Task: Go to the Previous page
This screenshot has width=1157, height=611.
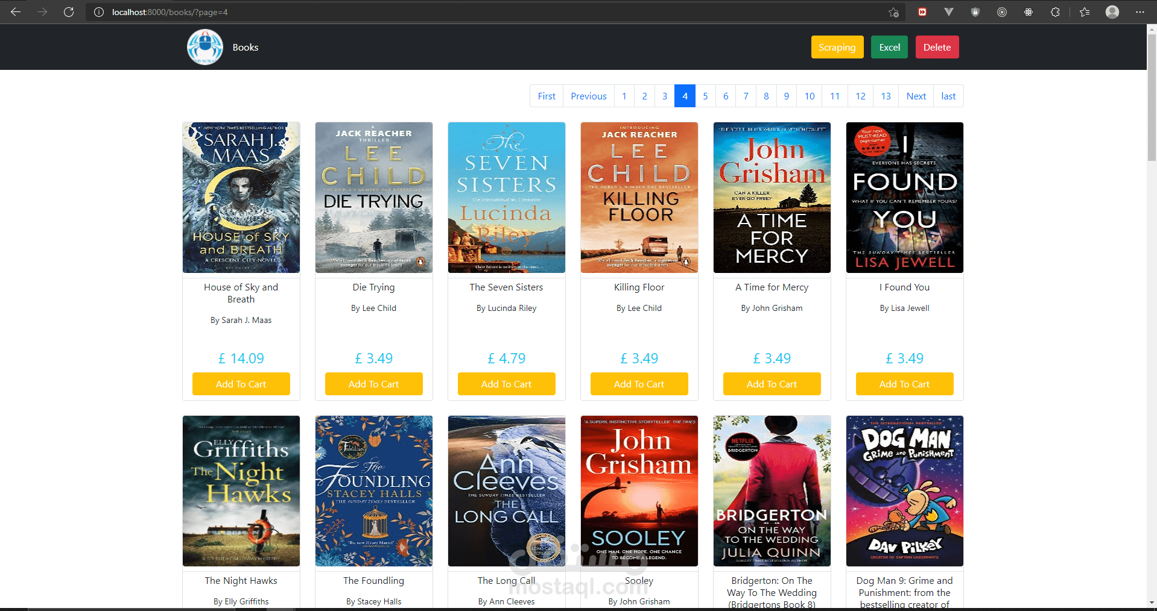Action: point(589,96)
